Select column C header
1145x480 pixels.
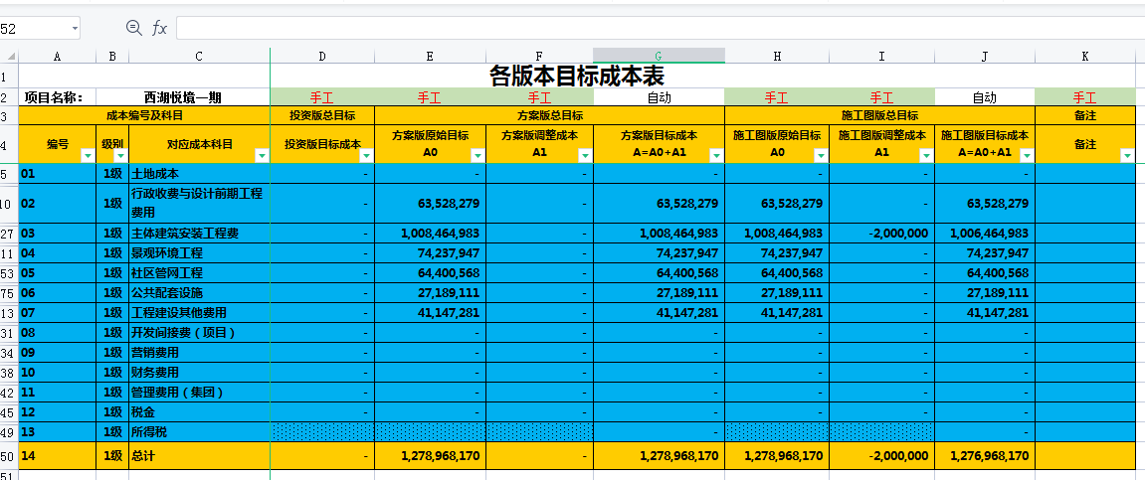click(x=199, y=57)
